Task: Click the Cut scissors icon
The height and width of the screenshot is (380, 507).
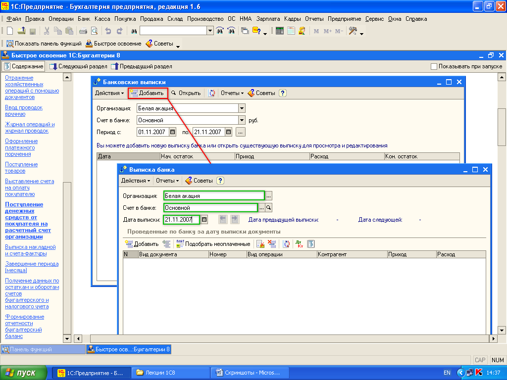Action: point(47,31)
